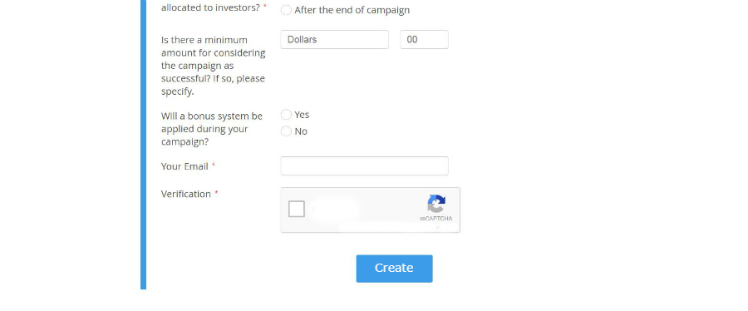
Task: Click the No option text
Action: (x=301, y=131)
